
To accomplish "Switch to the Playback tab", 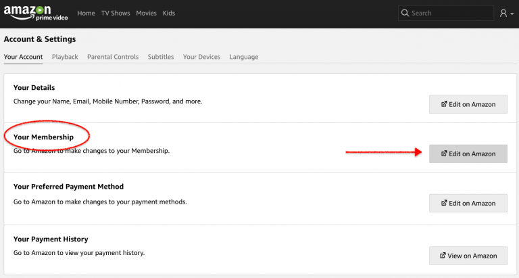I will [x=65, y=57].
